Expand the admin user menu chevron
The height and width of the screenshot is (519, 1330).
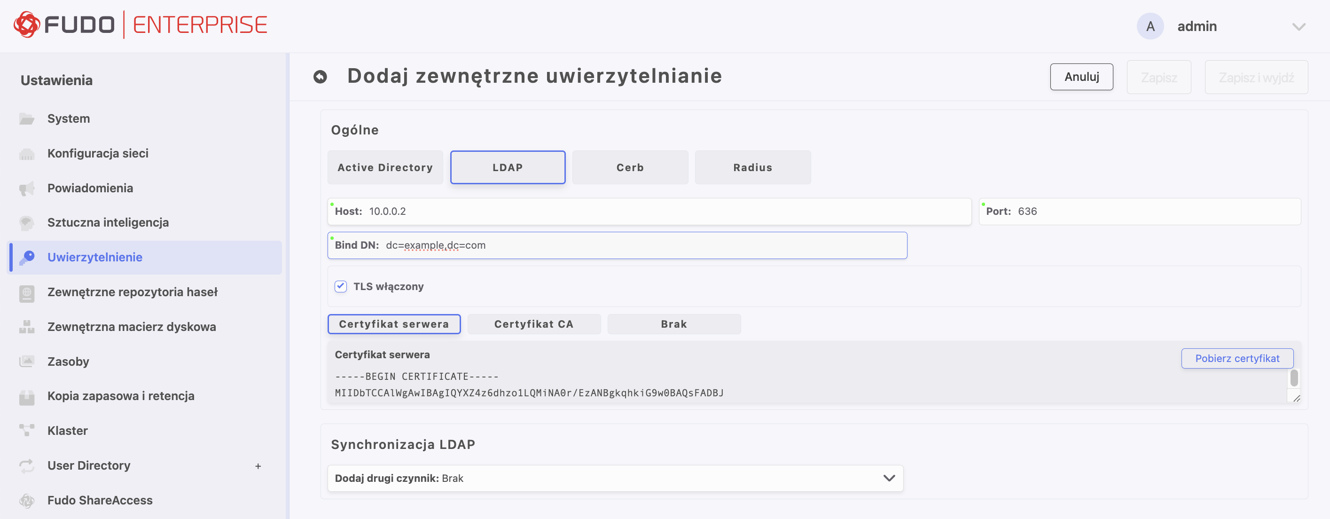1299,27
